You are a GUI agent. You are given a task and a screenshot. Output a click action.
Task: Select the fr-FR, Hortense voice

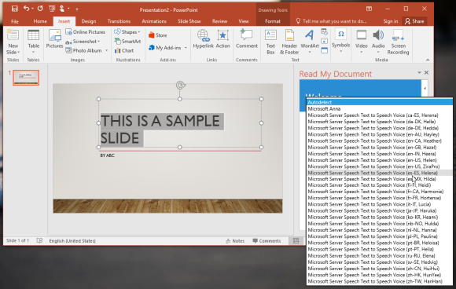coord(380,198)
